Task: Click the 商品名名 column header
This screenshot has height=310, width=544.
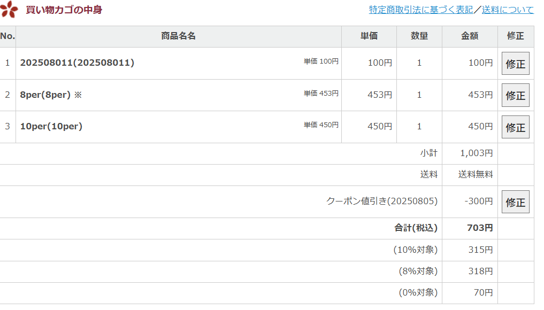Action: 178,36
